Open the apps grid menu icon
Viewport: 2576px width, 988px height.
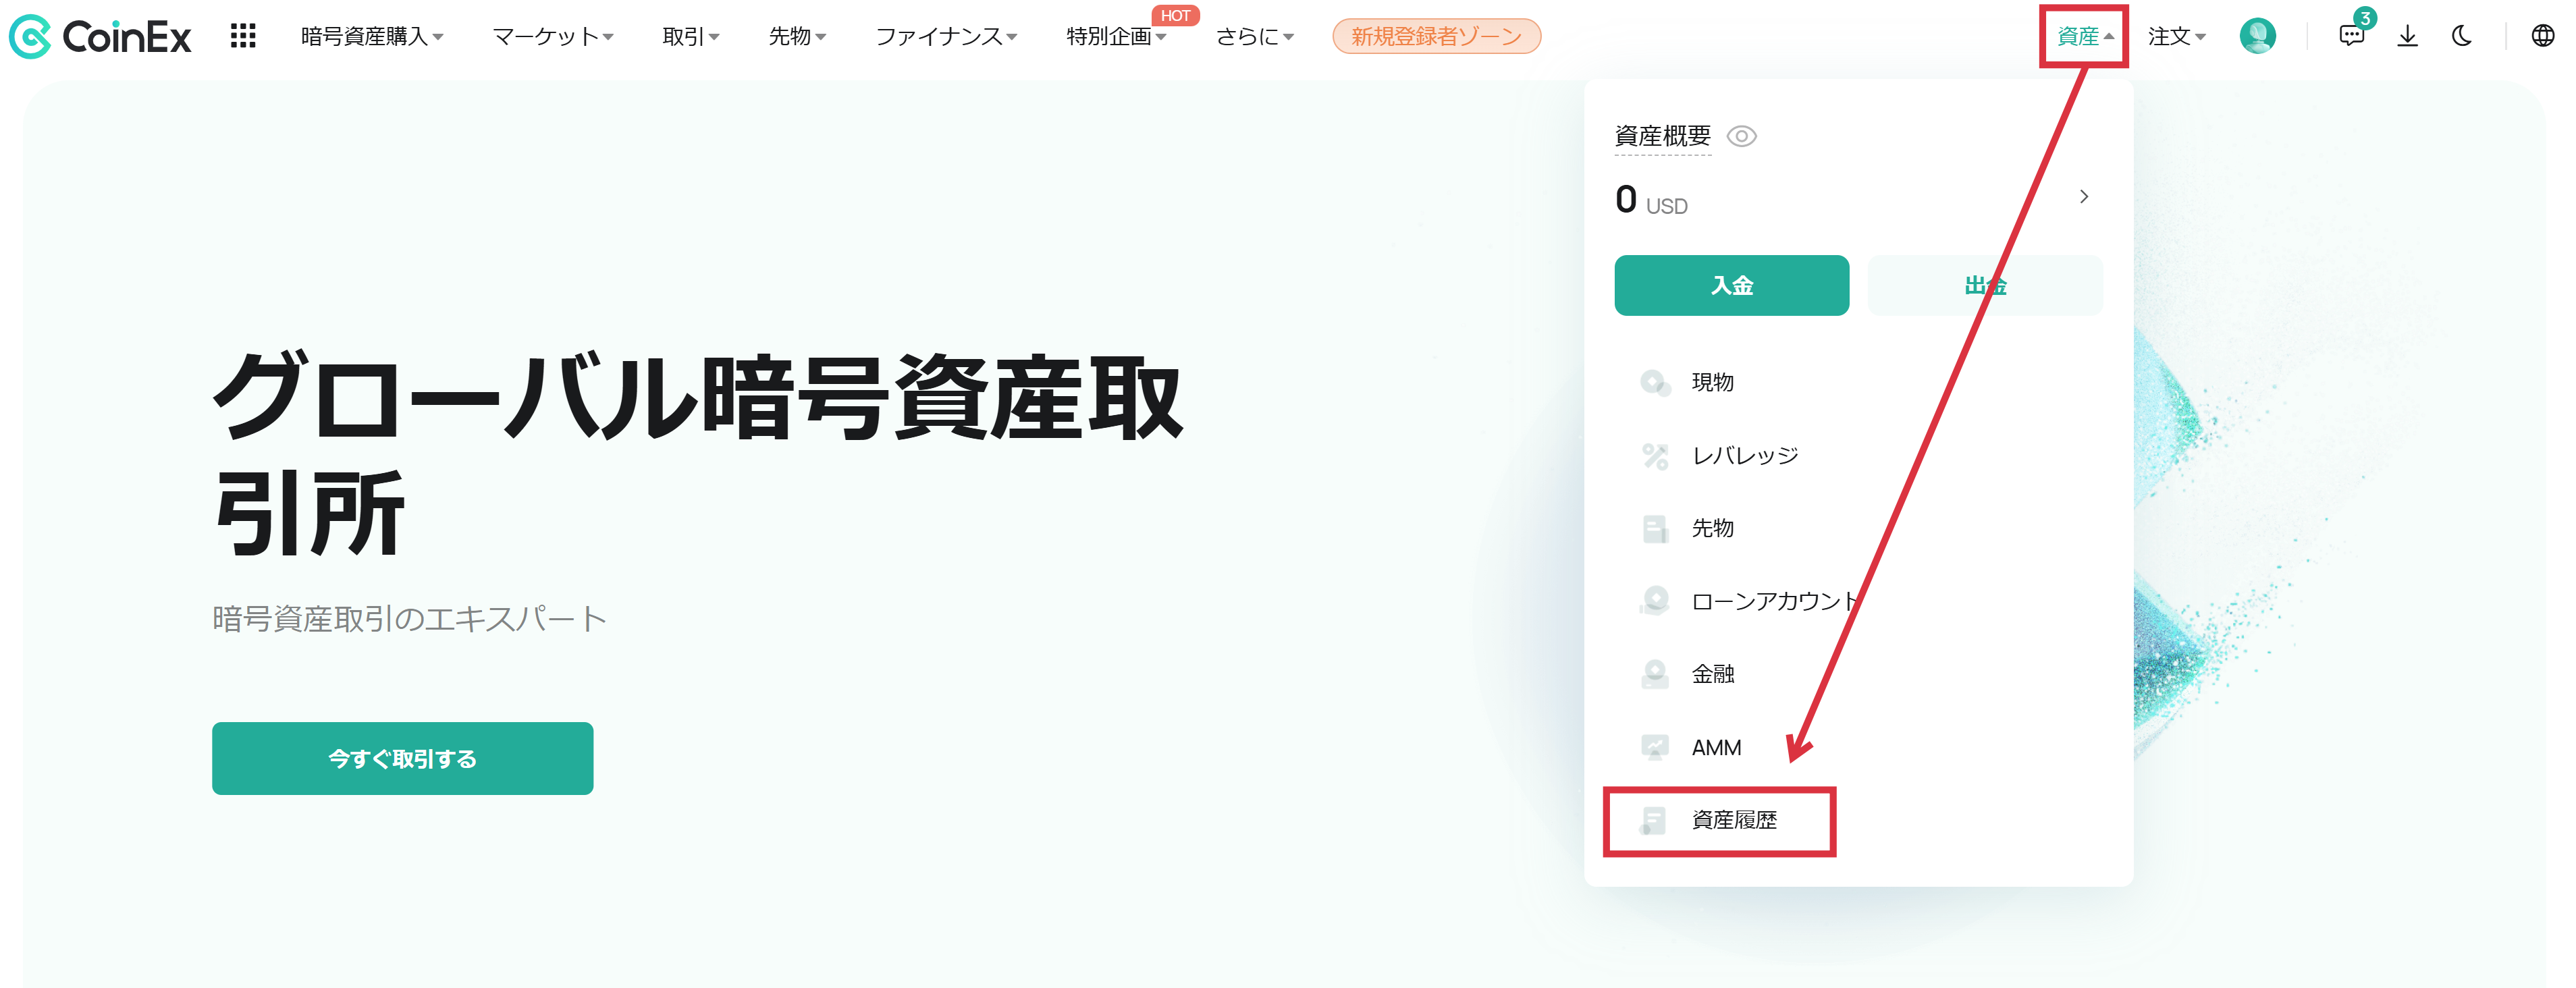(243, 36)
